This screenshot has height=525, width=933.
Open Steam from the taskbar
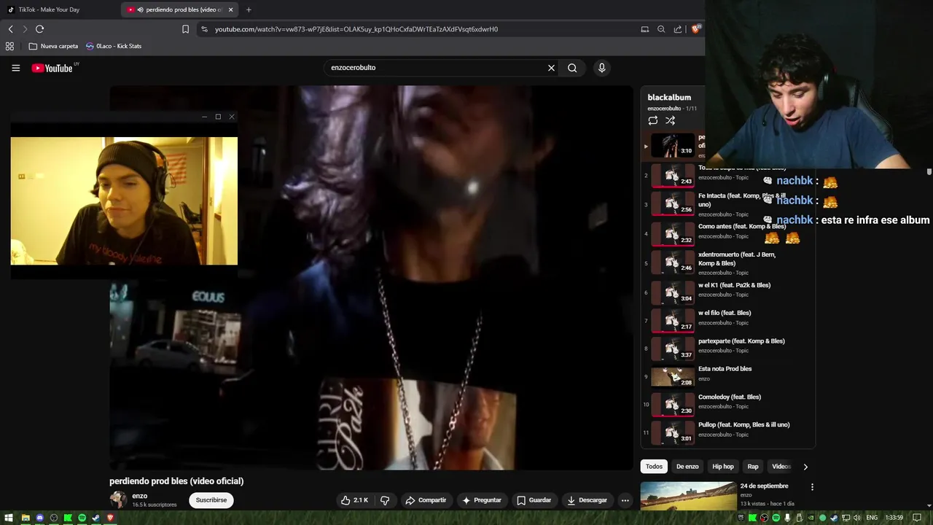click(95, 518)
